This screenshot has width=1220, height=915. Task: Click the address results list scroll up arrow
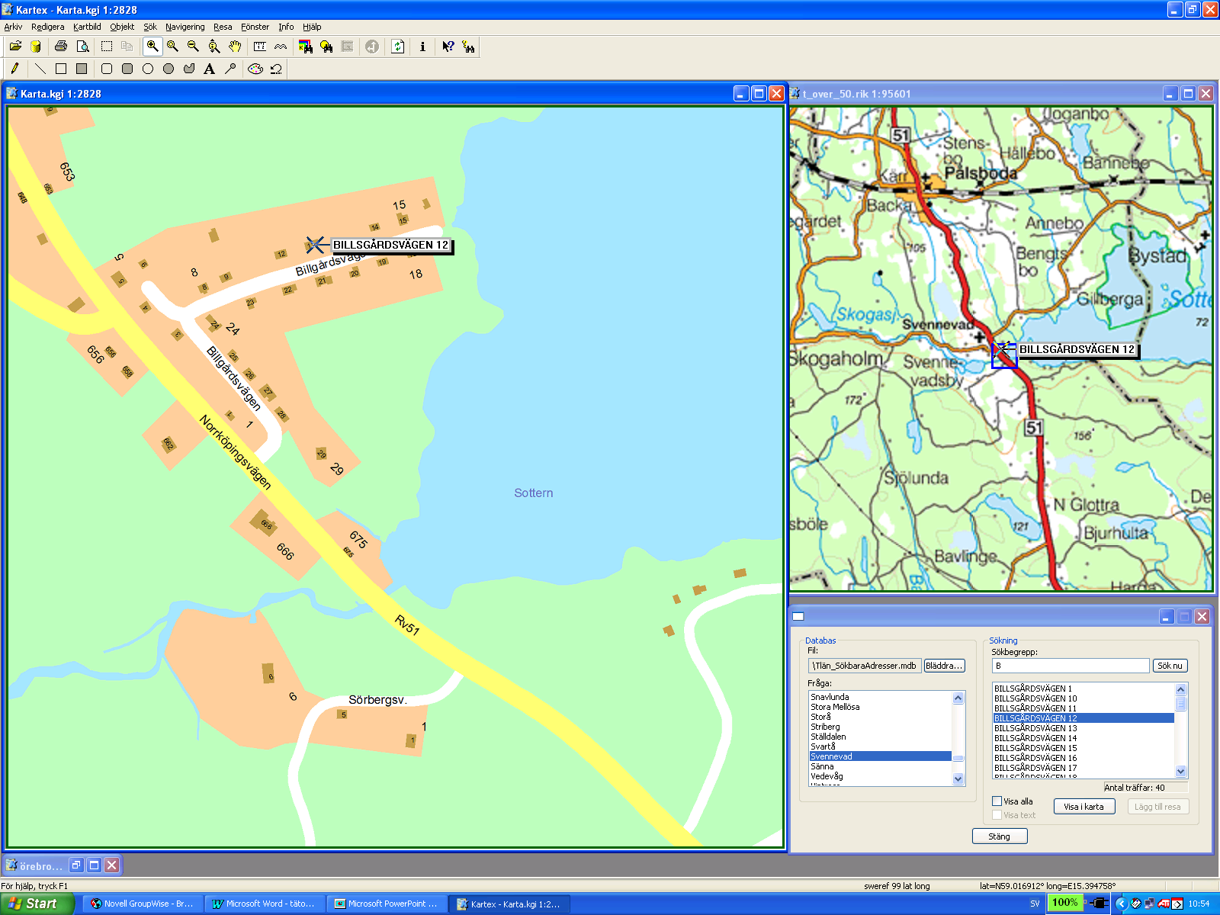[1181, 689]
